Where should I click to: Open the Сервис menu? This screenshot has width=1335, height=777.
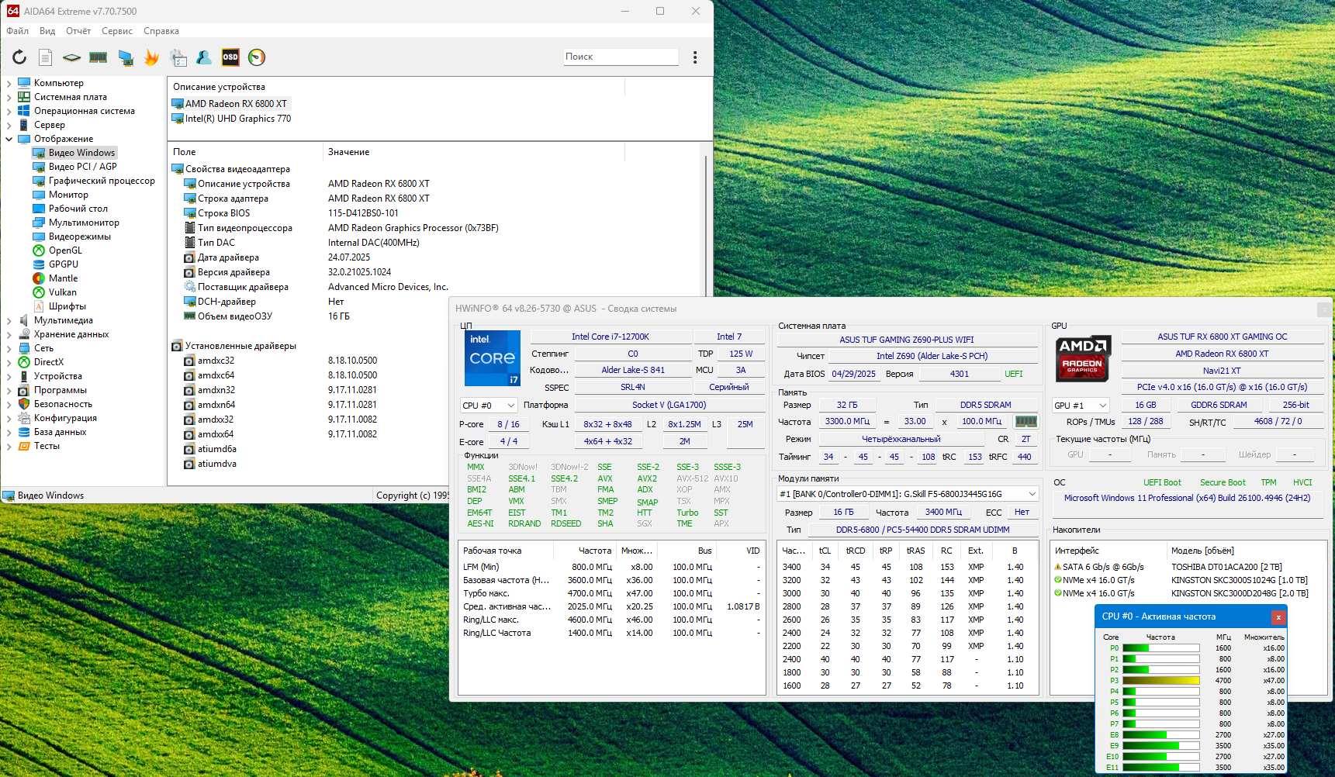click(117, 31)
